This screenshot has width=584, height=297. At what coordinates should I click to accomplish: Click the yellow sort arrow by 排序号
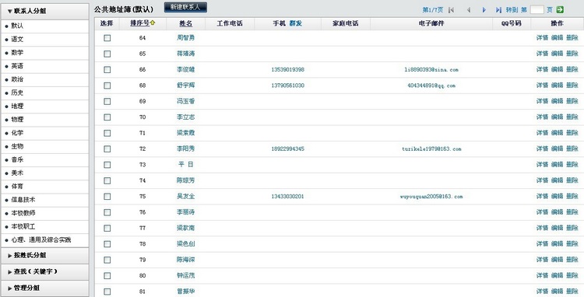click(153, 23)
